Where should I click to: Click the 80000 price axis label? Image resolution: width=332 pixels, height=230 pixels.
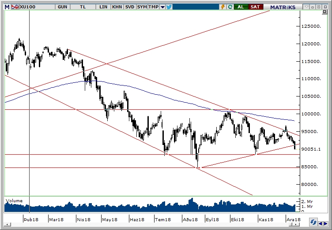pos(310,184)
